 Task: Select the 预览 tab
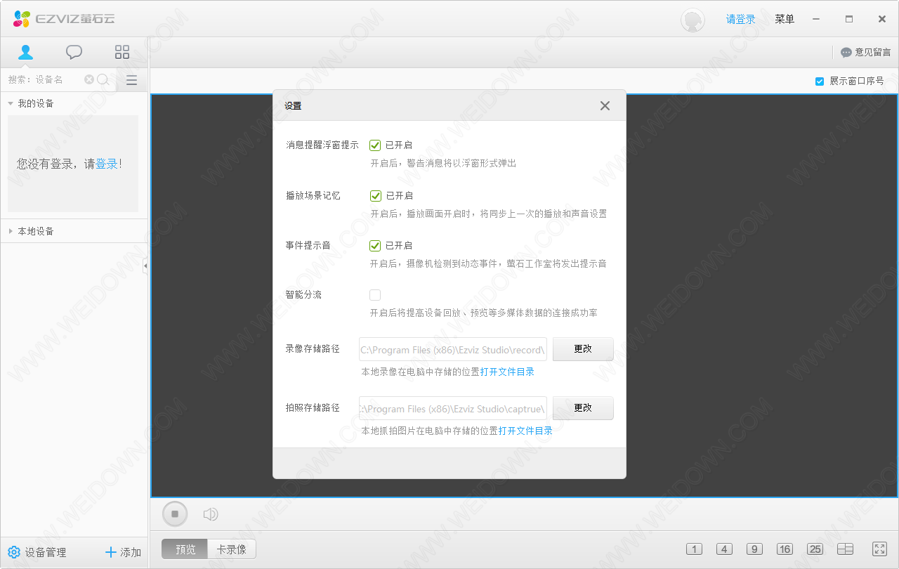[185, 549]
